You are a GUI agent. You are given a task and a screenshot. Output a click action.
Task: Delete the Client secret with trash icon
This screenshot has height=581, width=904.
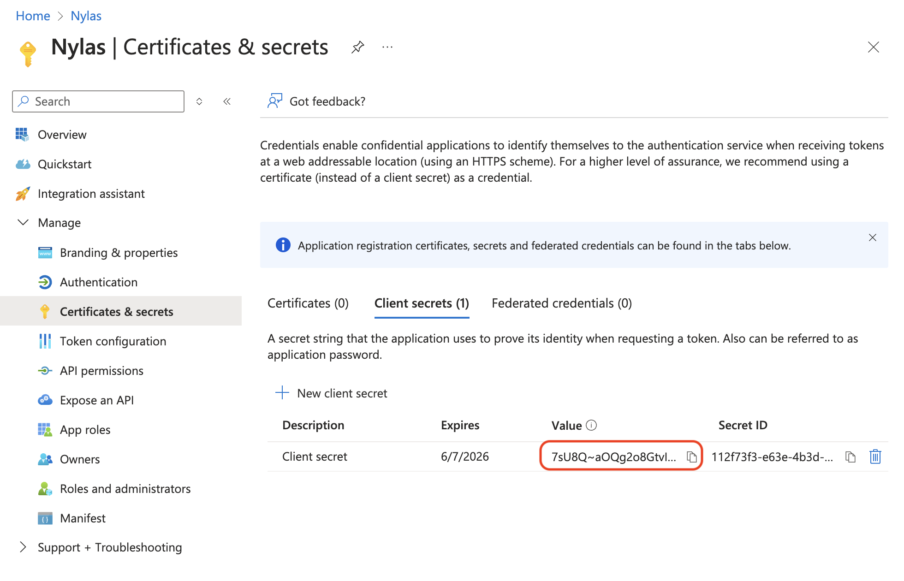875,457
